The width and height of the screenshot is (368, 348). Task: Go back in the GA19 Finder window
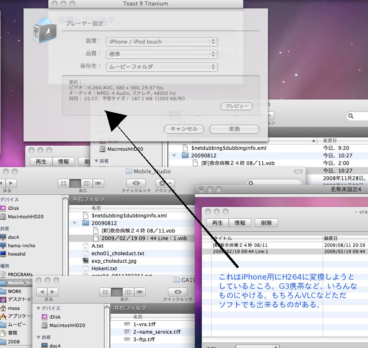tap(42, 292)
